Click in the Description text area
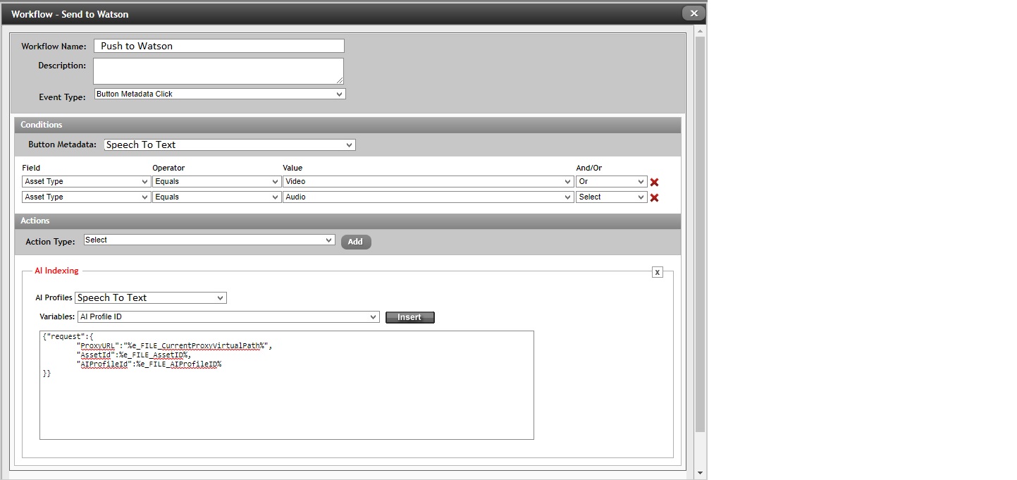Screen dimensions: 1017x480 218,71
